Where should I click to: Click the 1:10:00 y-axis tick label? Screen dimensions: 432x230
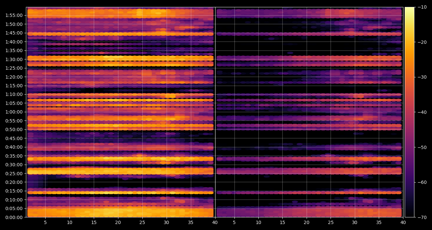tap(15, 94)
